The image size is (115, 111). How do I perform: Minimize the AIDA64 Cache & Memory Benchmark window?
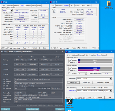click(57, 51)
